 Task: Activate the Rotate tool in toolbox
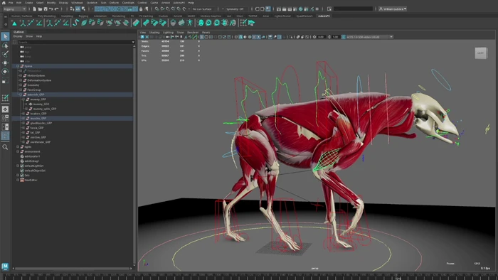5,72
